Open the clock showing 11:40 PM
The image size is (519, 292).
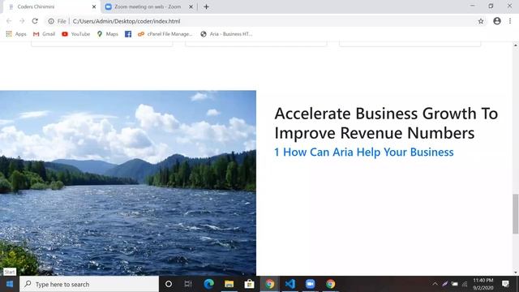pos(483,284)
